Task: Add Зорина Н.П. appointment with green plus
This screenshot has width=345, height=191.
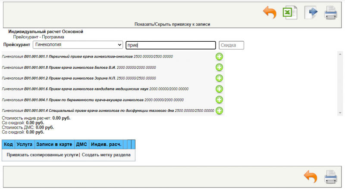Action: click(219, 78)
